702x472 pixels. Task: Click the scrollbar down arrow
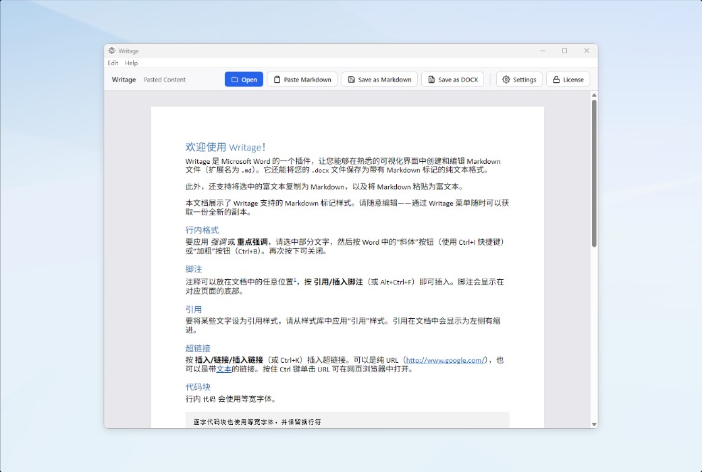[x=593, y=425]
